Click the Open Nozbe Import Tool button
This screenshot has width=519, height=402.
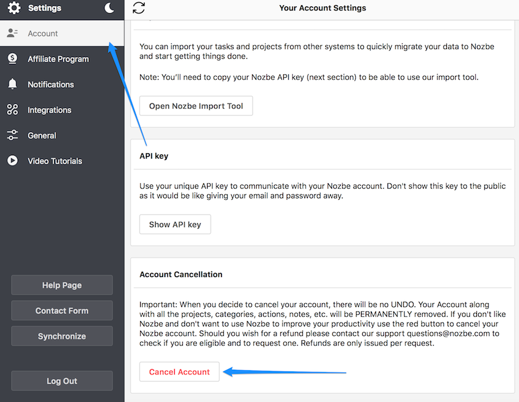pos(196,106)
